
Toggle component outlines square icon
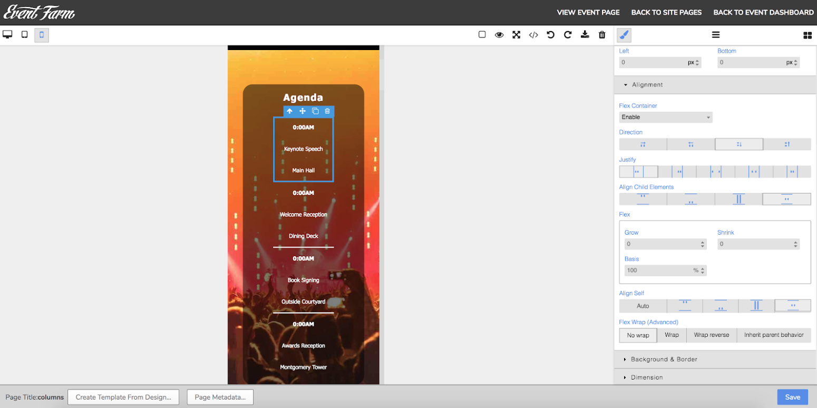pos(482,35)
